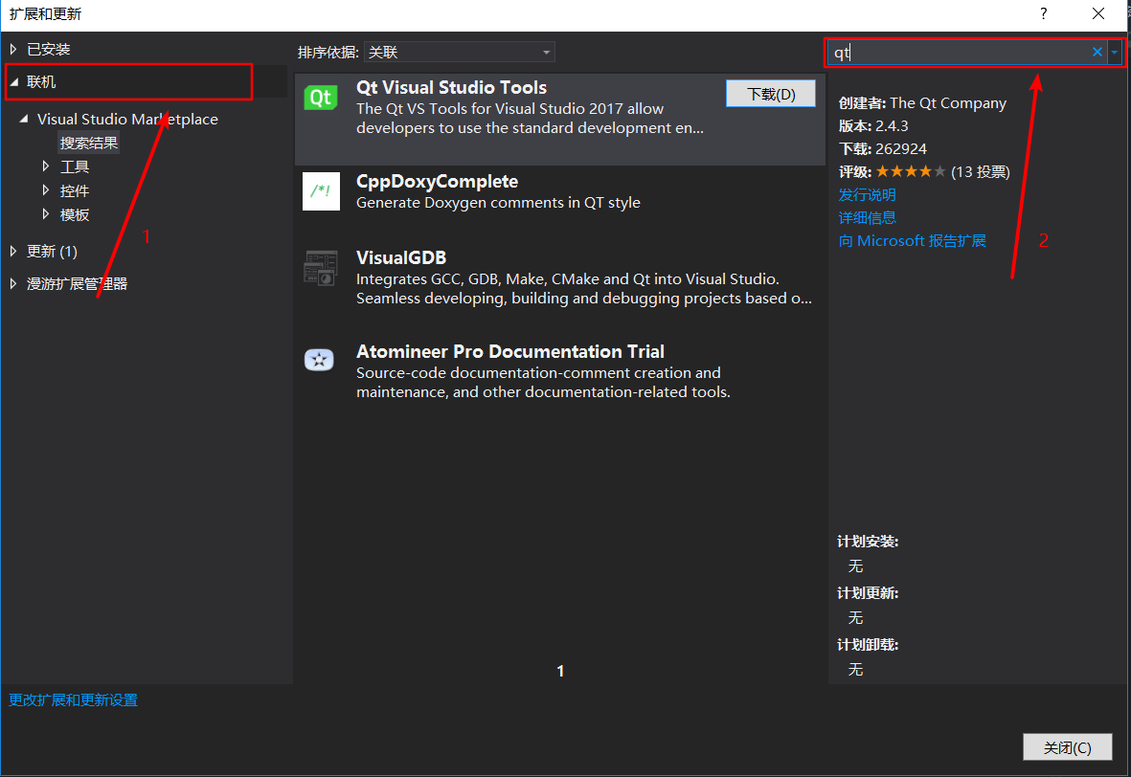Image resolution: width=1131 pixels, height=777 pixels.
Task: Select the 更新 (1) label
Action: 52,251
